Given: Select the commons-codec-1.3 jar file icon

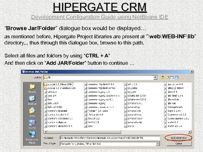Looking at the screenshot, I should click(46, 115).
